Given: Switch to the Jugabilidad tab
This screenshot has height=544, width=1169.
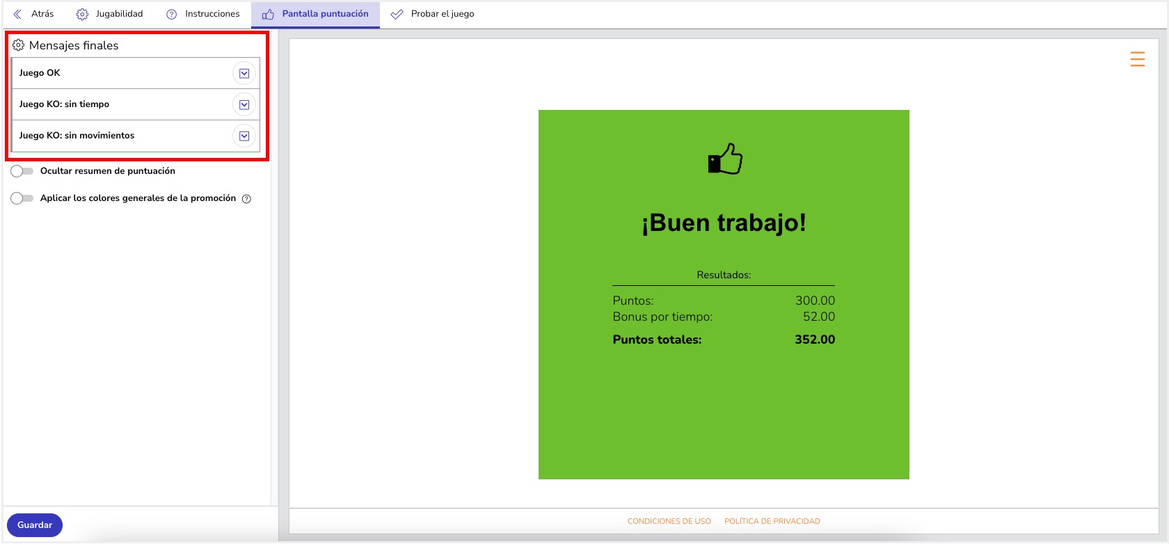Looking at the screenshot, I should 119,14.
